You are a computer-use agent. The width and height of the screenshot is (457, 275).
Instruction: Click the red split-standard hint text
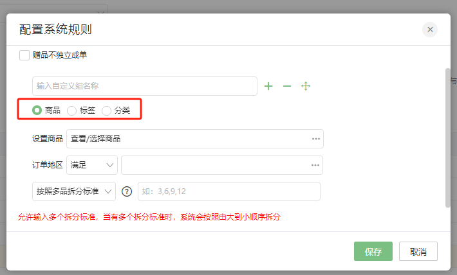149,217
